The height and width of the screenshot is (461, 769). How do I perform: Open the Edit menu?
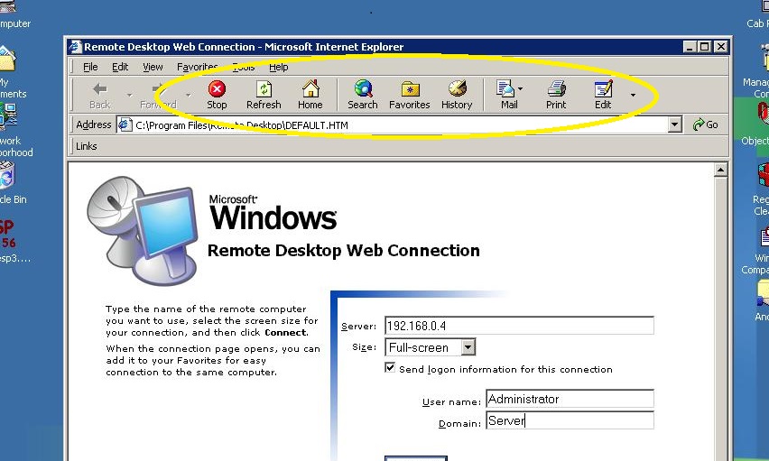[120, 67]
